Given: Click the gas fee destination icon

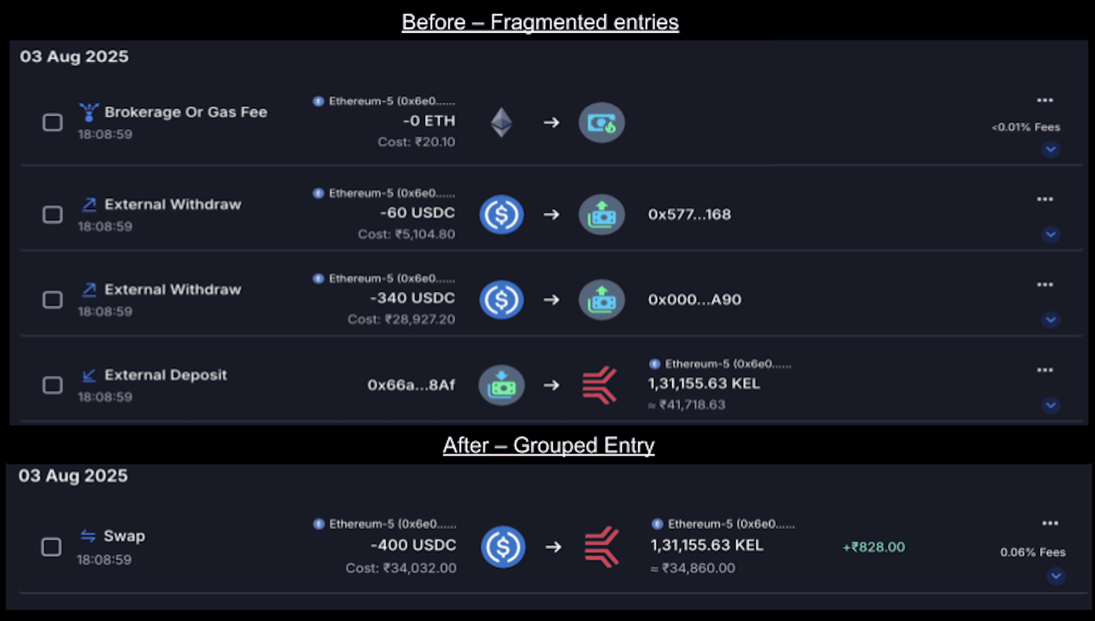Looking at the screenshot, I should click(x=601, y=122).
